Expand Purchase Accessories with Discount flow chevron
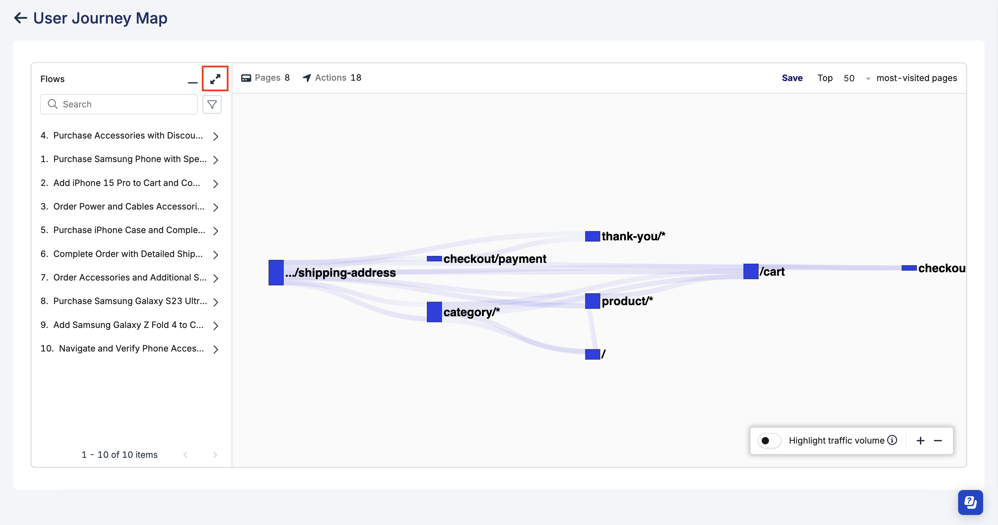This screenshot has height=525, width=998. click(x=216, y=136)
